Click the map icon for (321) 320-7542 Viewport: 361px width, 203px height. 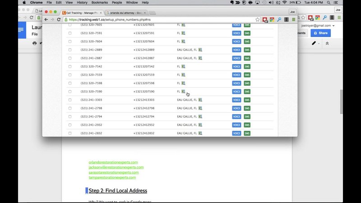183,66
